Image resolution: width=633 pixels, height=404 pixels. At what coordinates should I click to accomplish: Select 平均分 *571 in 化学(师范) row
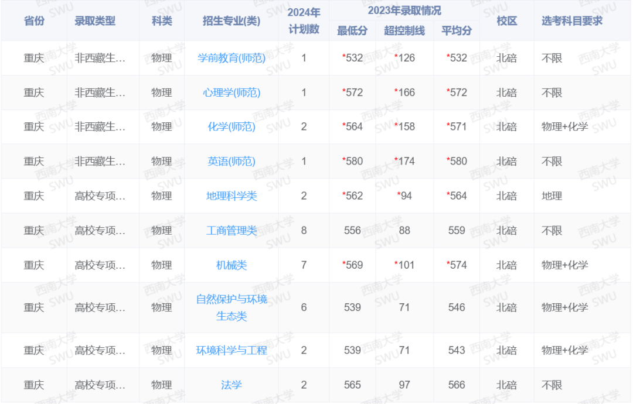click(456, 126)
